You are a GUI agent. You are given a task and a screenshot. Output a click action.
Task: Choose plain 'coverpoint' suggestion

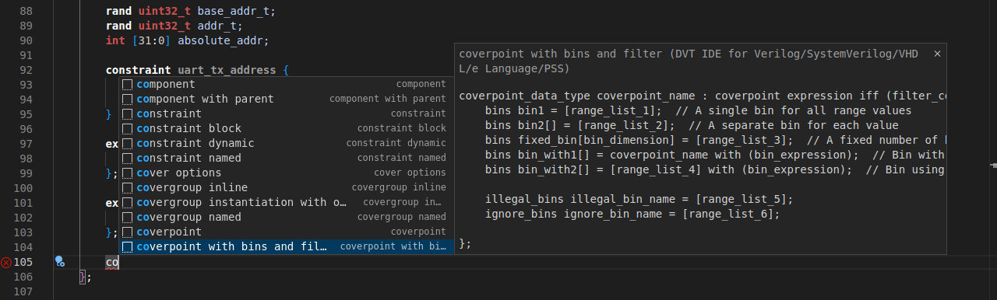coord(286,232)
